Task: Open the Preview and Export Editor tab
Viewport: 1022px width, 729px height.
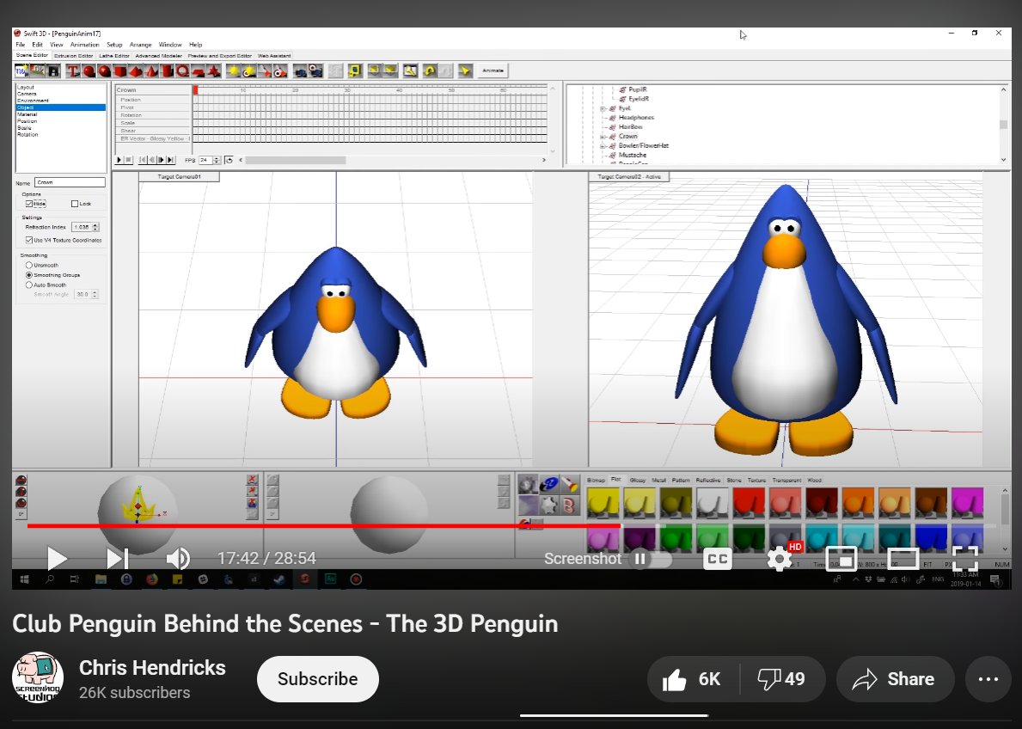Action: point(220,56)
